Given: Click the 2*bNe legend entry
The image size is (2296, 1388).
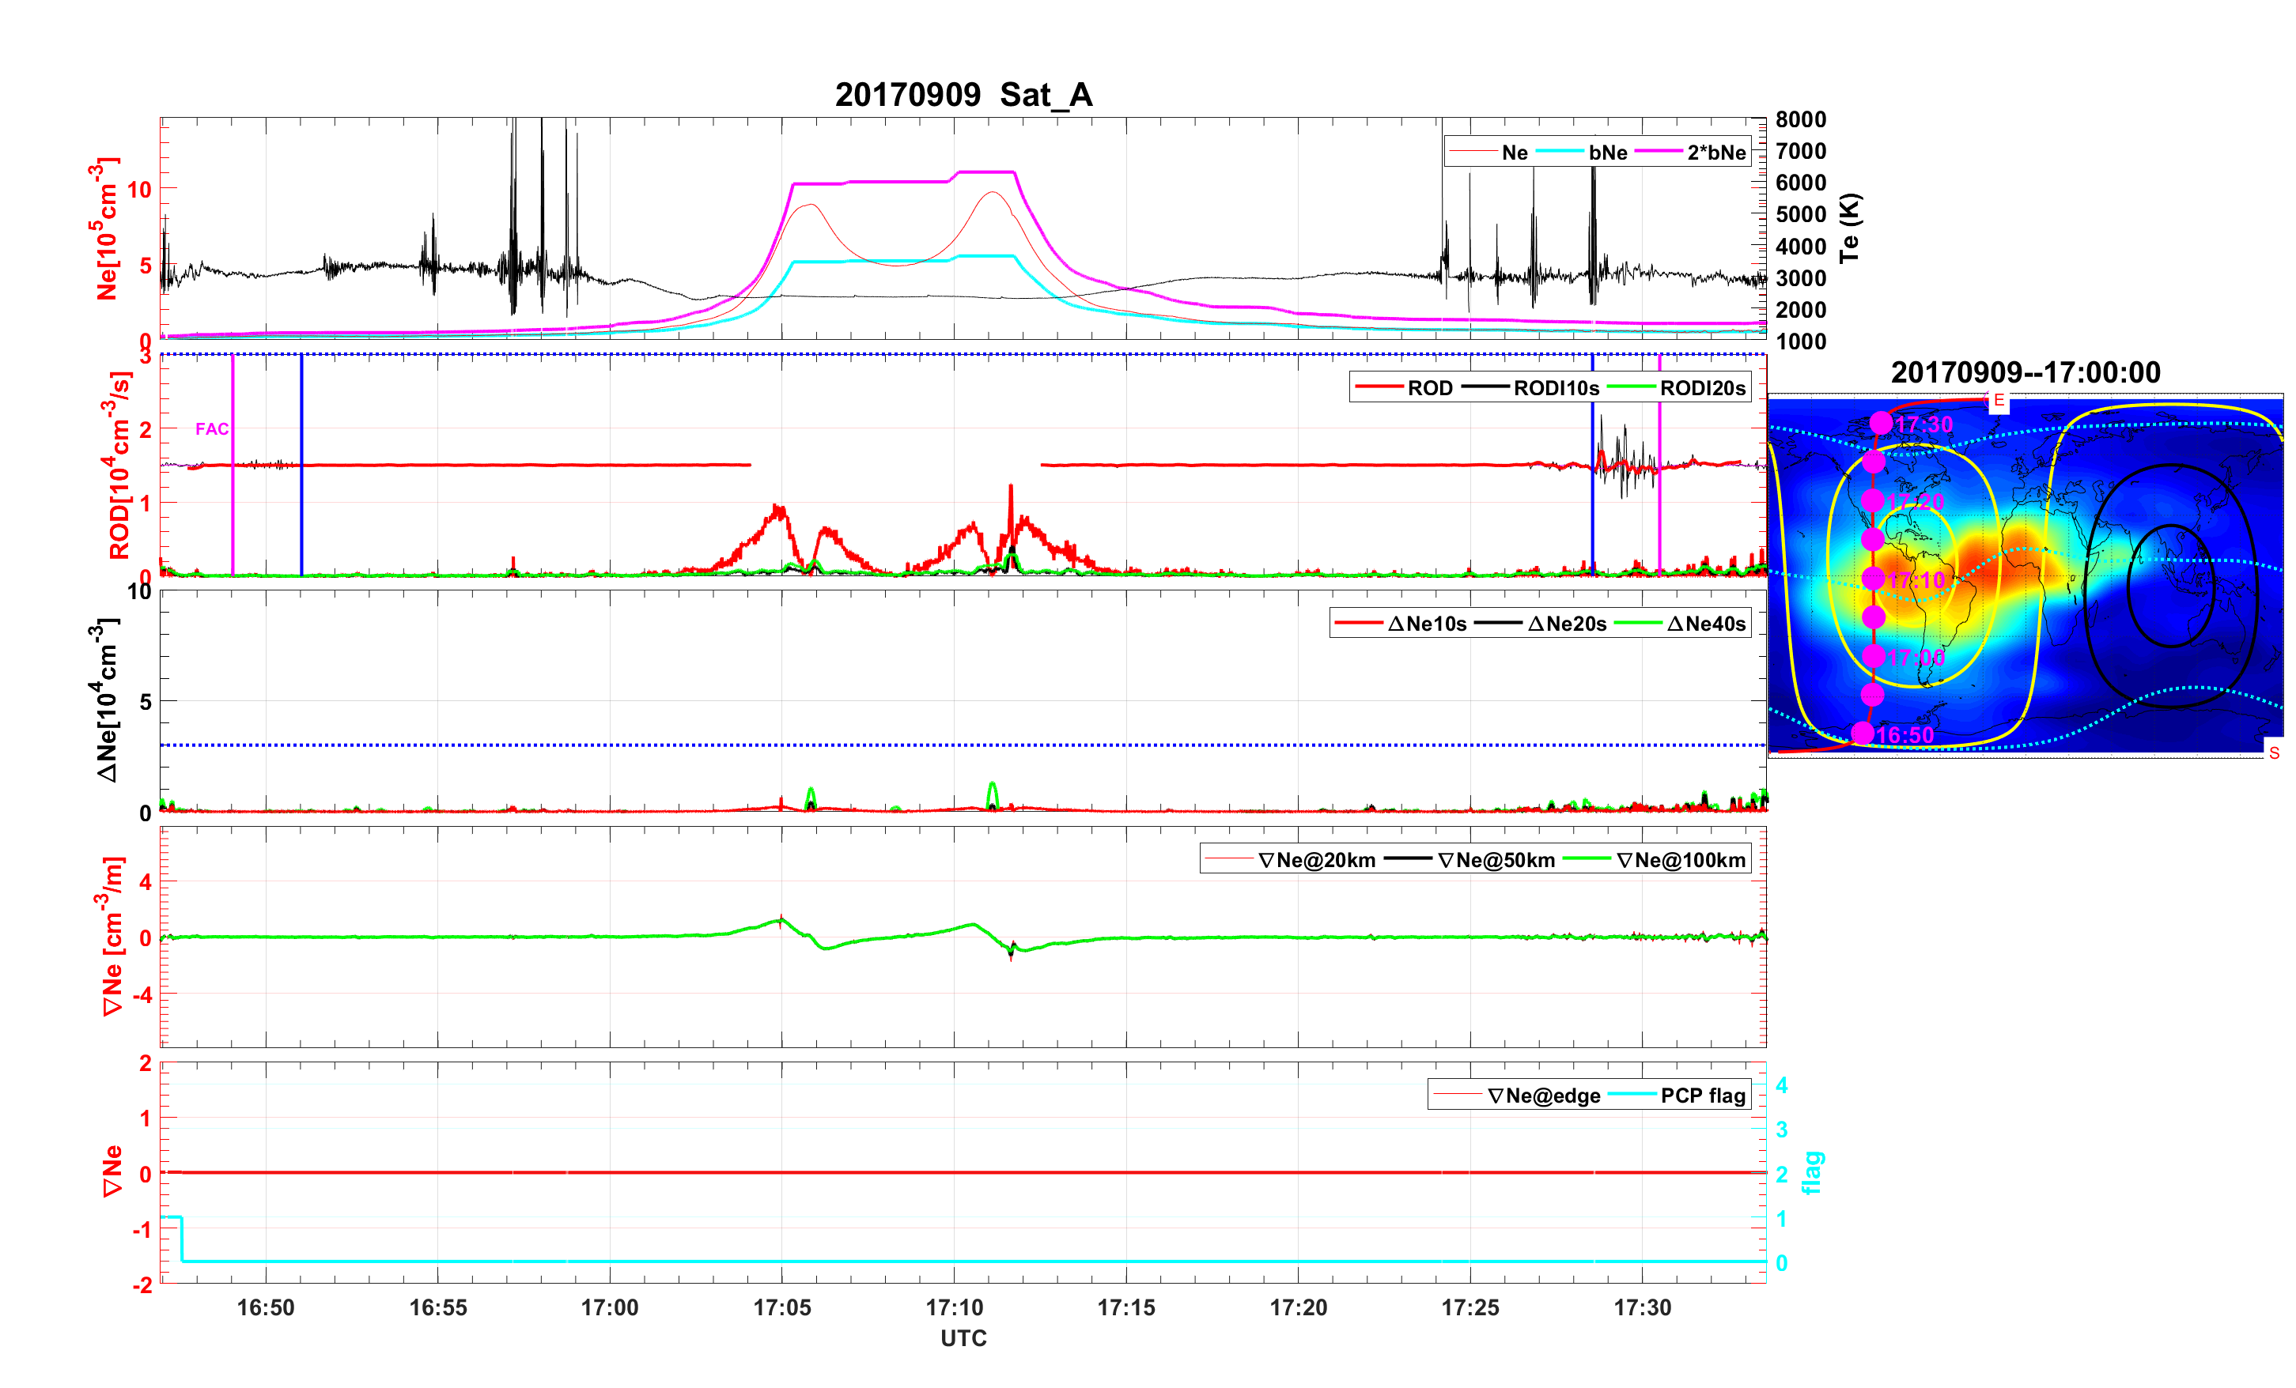Looking at the screenshot, I should pos(1715,153).
